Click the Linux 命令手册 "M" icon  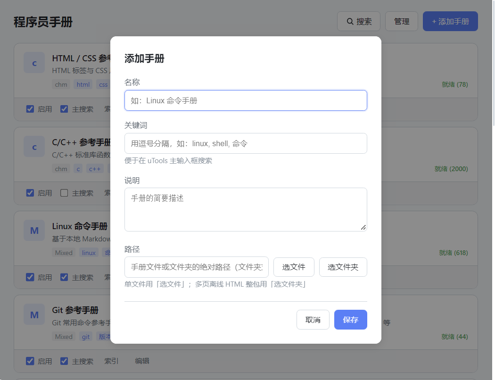click(x=34, y=231)
